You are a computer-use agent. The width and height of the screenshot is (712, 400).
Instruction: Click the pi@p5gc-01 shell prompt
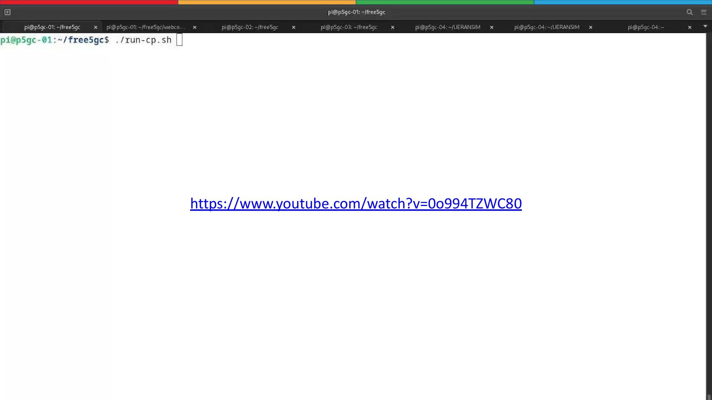click(x=55, y=40)
